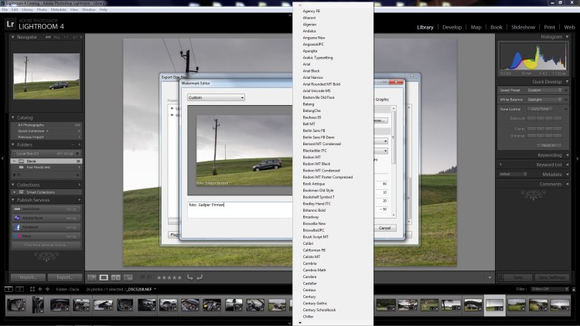Click watermark text field with foto text
580x326 pixels.
click(x=240, y=209)
